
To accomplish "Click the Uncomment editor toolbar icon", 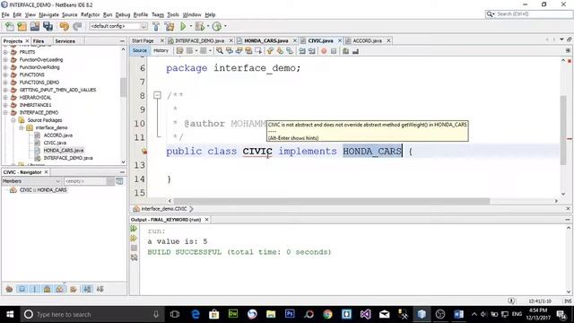I will click(355, 51).
